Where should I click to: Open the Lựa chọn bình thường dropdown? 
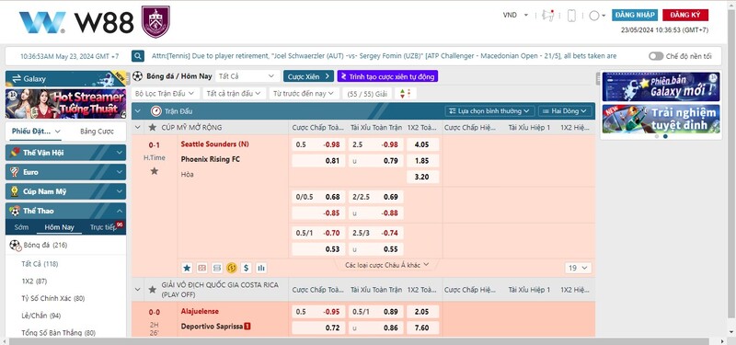489,111
